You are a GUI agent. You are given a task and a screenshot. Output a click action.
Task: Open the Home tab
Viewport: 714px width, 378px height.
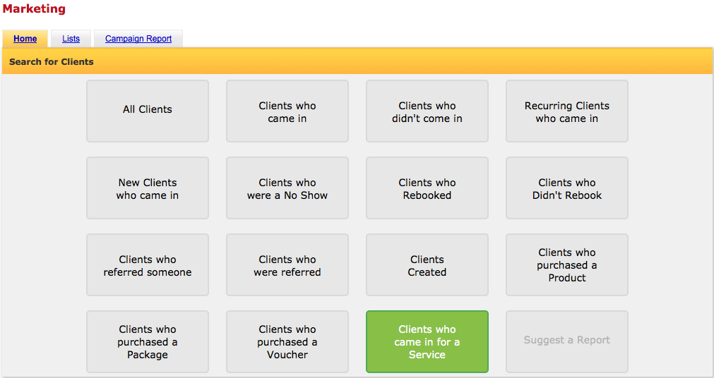pyautogui.click(x=25, y=39)
